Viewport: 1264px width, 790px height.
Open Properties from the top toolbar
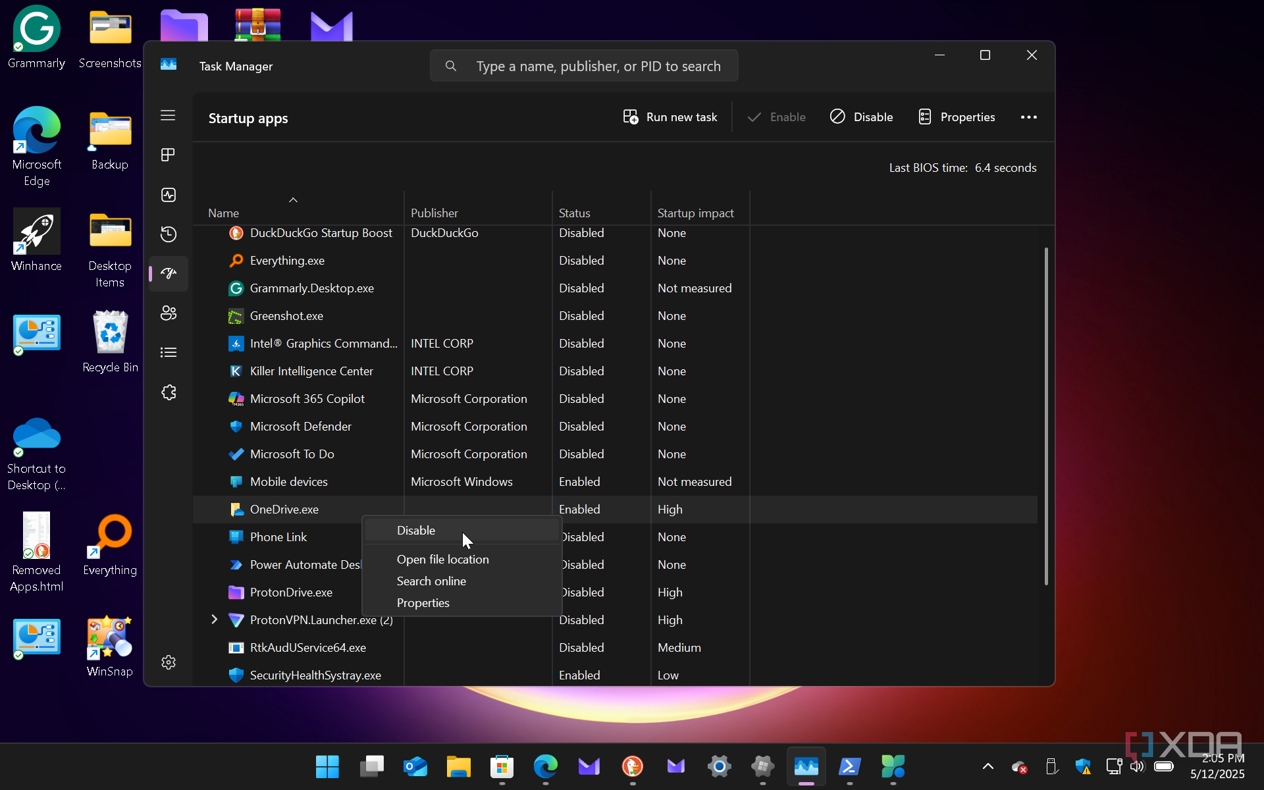(957, 117)
